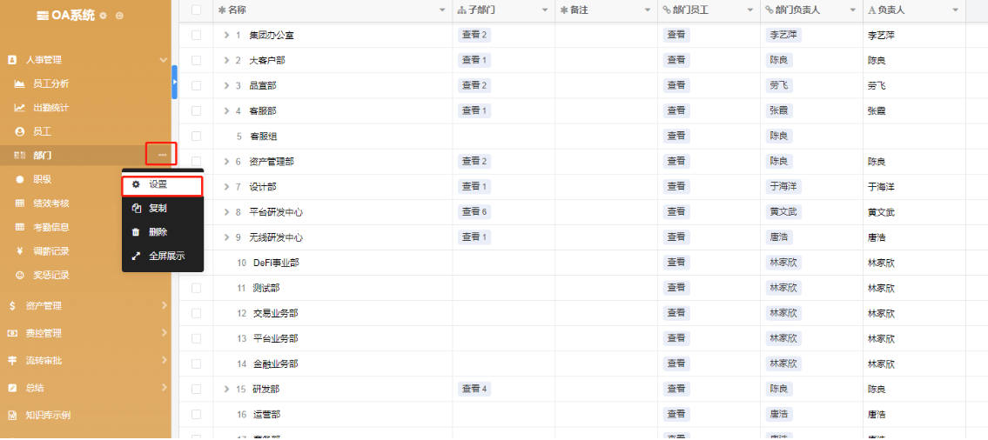Click 于海洋 tag in 部门负责人 column

click(782, 187)
